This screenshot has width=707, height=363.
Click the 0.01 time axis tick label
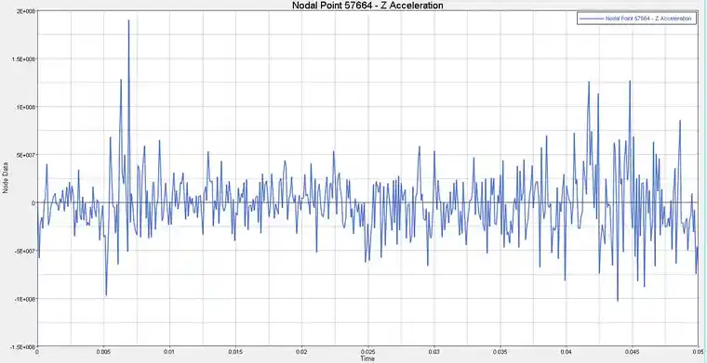coord(169,351)
